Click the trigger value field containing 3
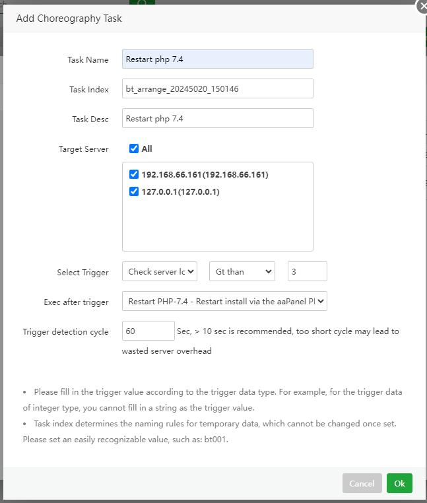This screenshot has width=427, height=503. click(x=307, y=271)
